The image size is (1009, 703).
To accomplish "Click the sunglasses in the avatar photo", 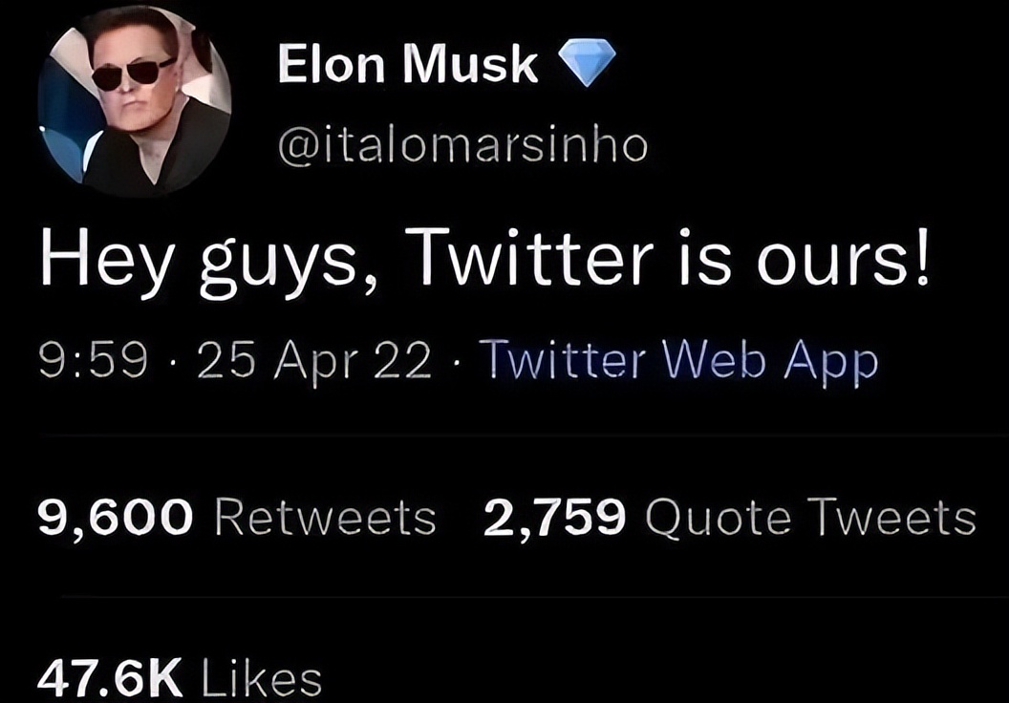I will click(132, 72).
